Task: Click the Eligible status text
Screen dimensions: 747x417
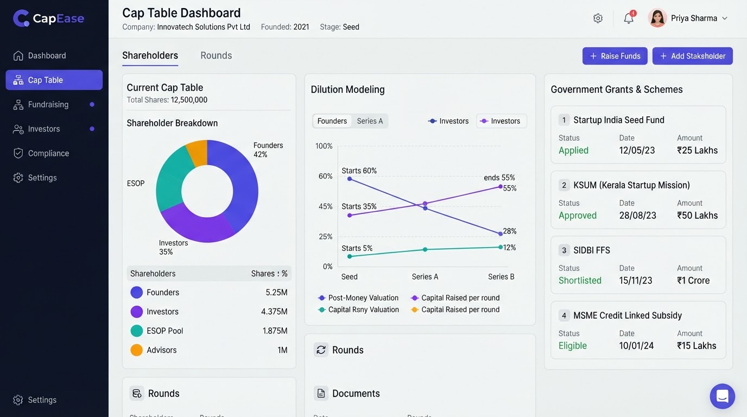Action: tap(573, 346)
